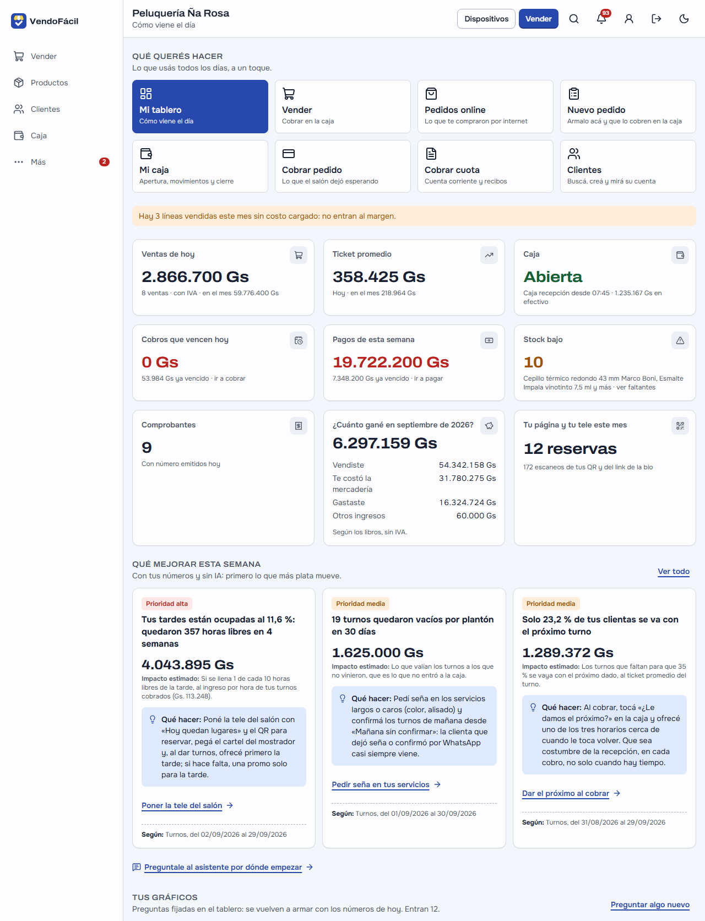Click 'Preguntale al asistente por dónde empezar'
The width and height of the screenshot is (705, 921).
(223, 867)
